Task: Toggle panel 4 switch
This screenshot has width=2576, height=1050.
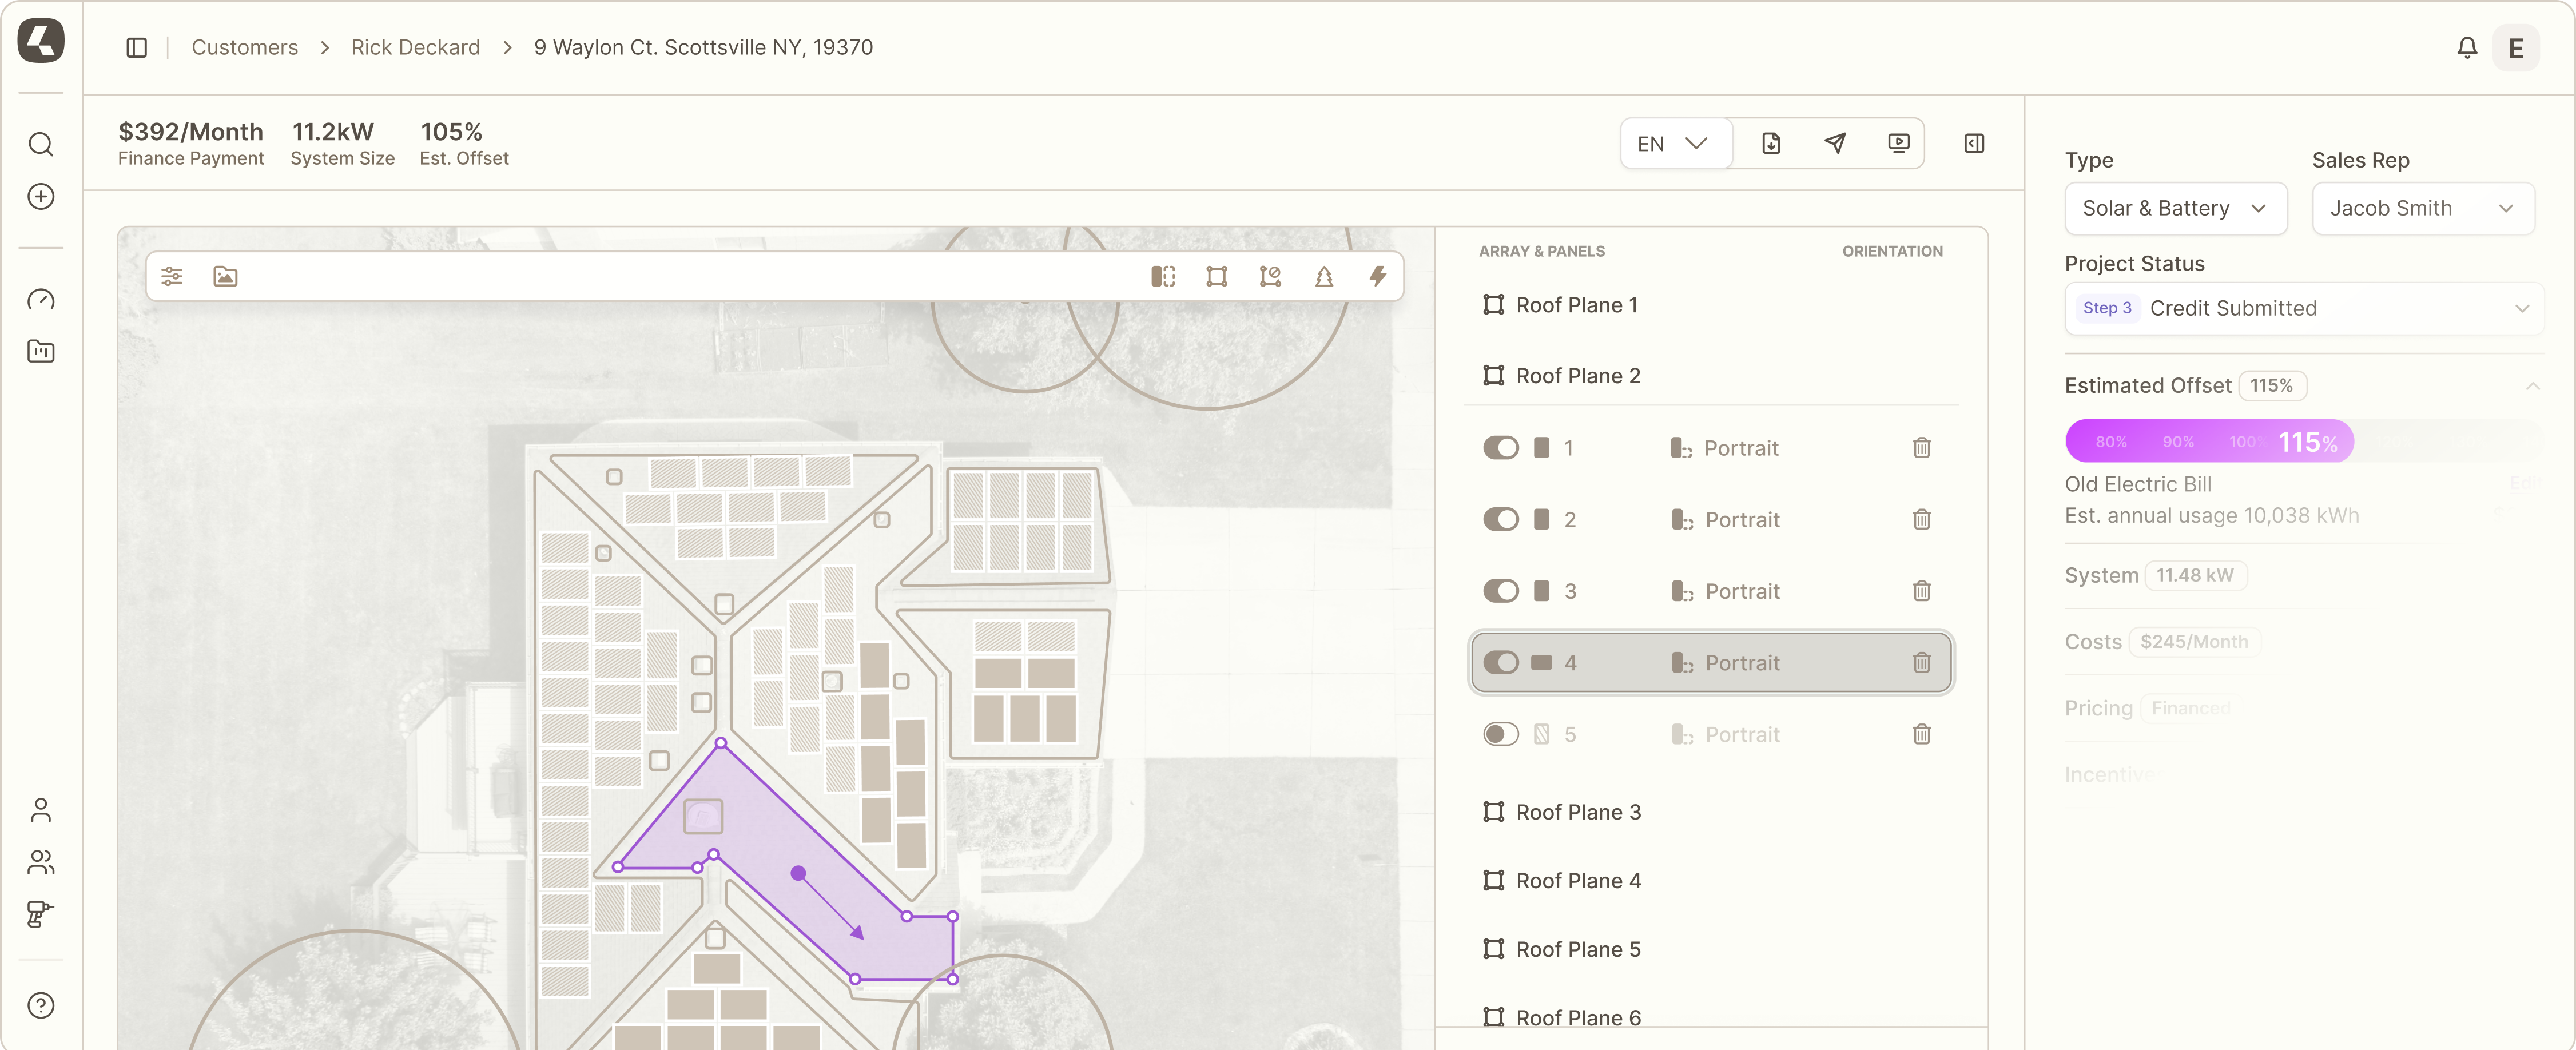Action: pos(1500,663)
